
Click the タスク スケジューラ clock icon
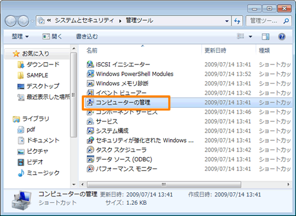[x=90, y=150]
